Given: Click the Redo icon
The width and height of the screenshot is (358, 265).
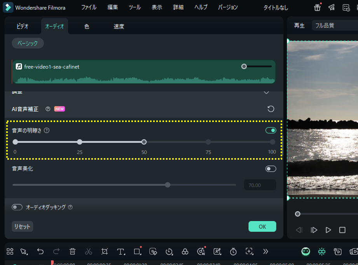Looking at the screenshot, I should click(x=56, y=251).
